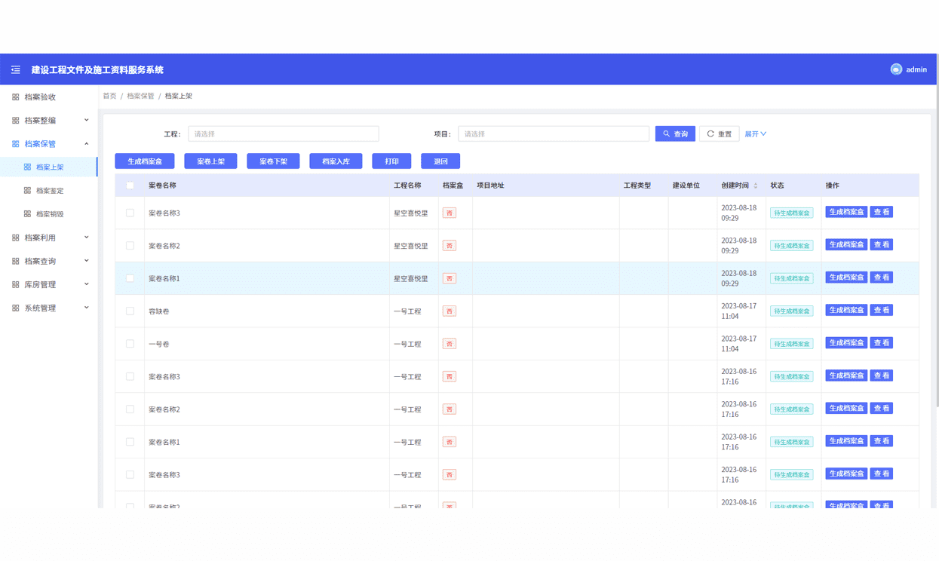Click the 档案鉴定 sidebar icon
Screen dimensions: 939x561
(28, 191)
